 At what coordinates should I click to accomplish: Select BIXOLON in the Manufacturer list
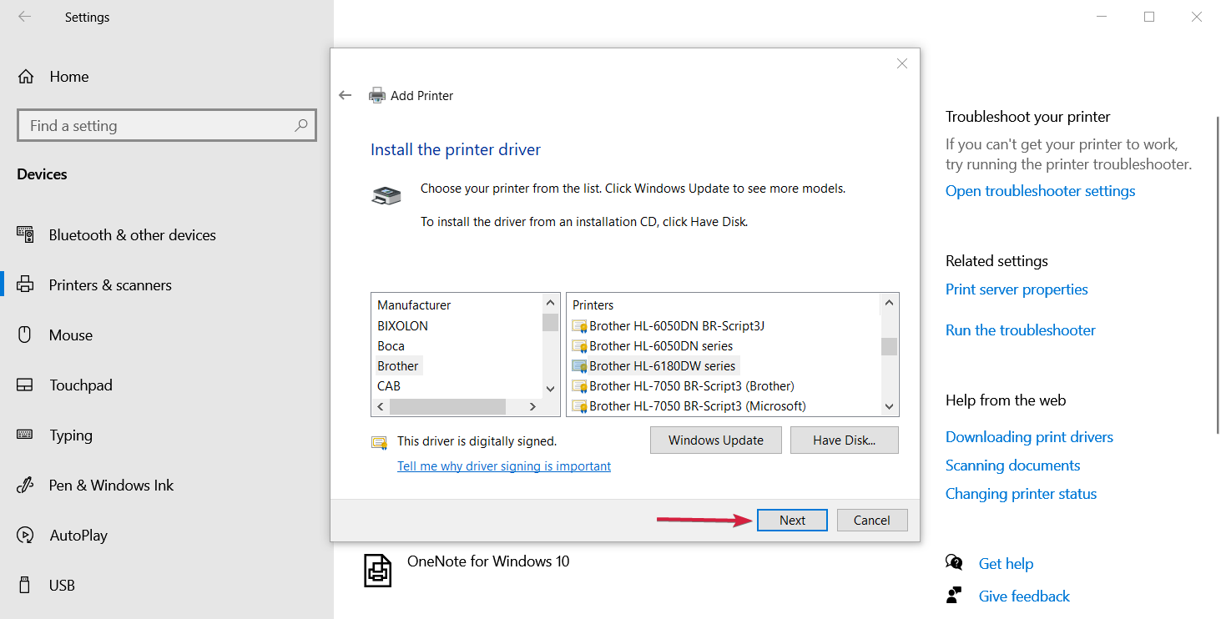point(402,325)
